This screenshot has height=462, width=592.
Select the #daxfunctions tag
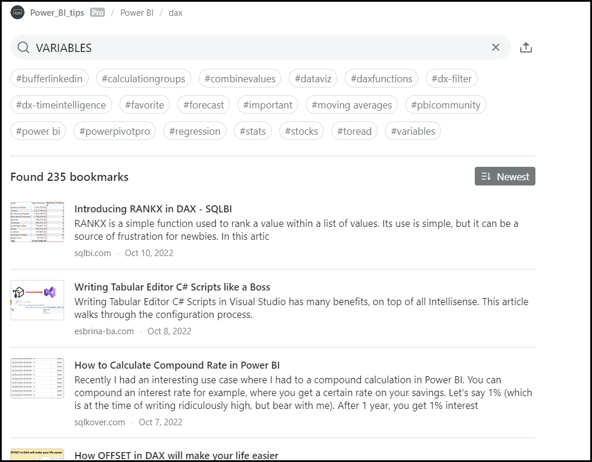(381, 79)
